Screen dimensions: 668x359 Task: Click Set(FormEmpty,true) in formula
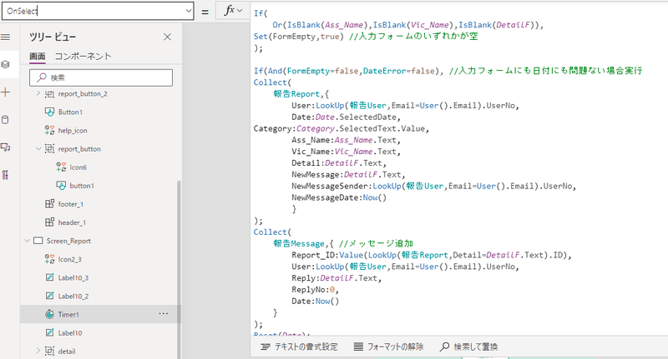[299, 37]
